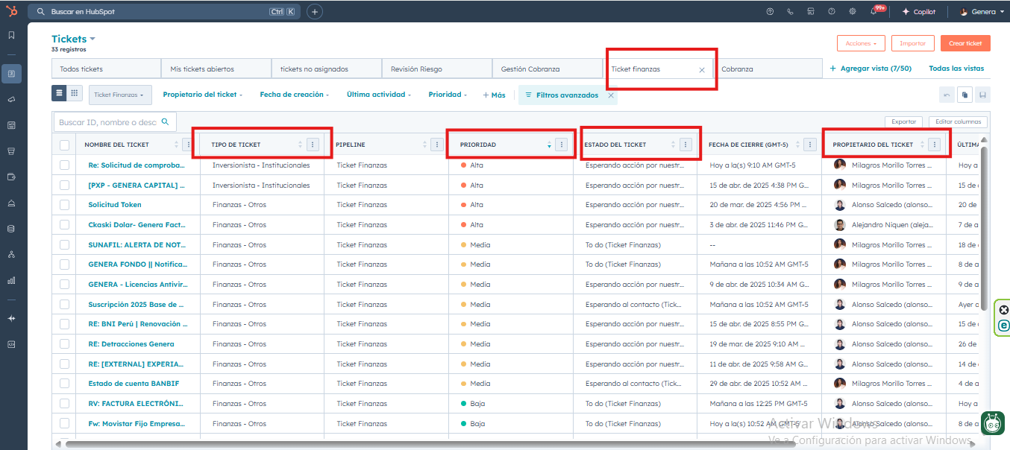Expand the Acciones dropdown
The width and height of the screenshot is (1010, 450).
click(861, 43)
